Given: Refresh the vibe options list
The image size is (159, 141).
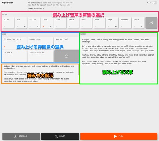Looking at the screenshot, I should (67, 56).
